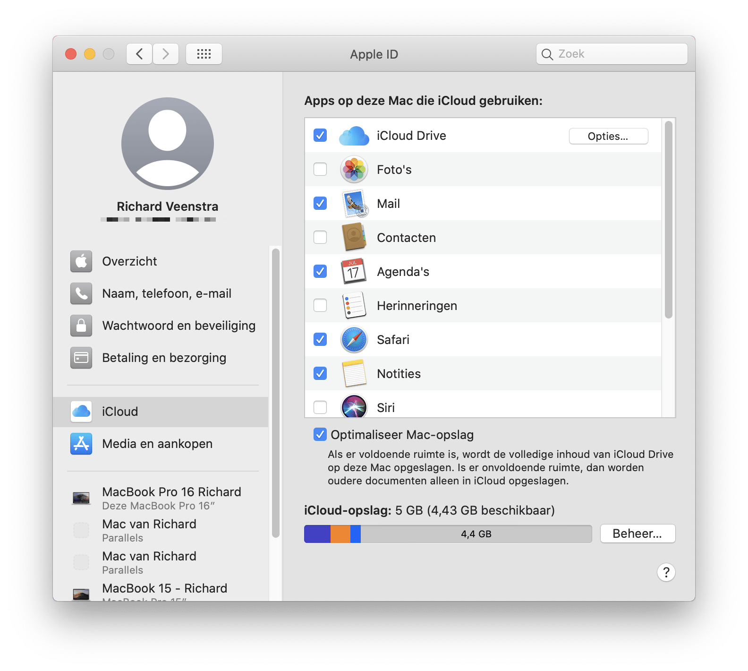Uncheck the Safari checkbox
Viewport: 748px width, 671px height.
[x=320, y=339]
